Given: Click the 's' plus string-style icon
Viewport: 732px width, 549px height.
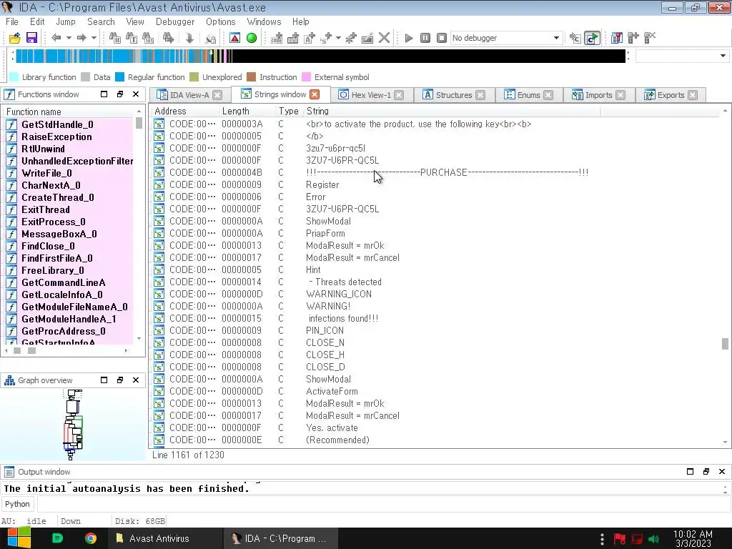Looking at the screenshot, I should pos(326,38).
